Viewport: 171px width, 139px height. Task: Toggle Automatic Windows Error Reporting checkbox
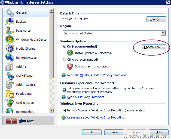coord(64,110)
